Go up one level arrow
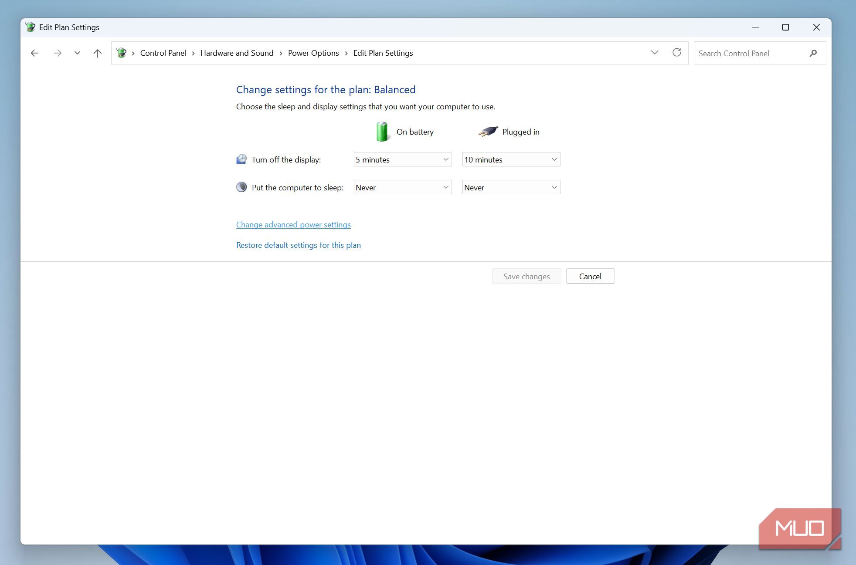 [x=98, y=53]
